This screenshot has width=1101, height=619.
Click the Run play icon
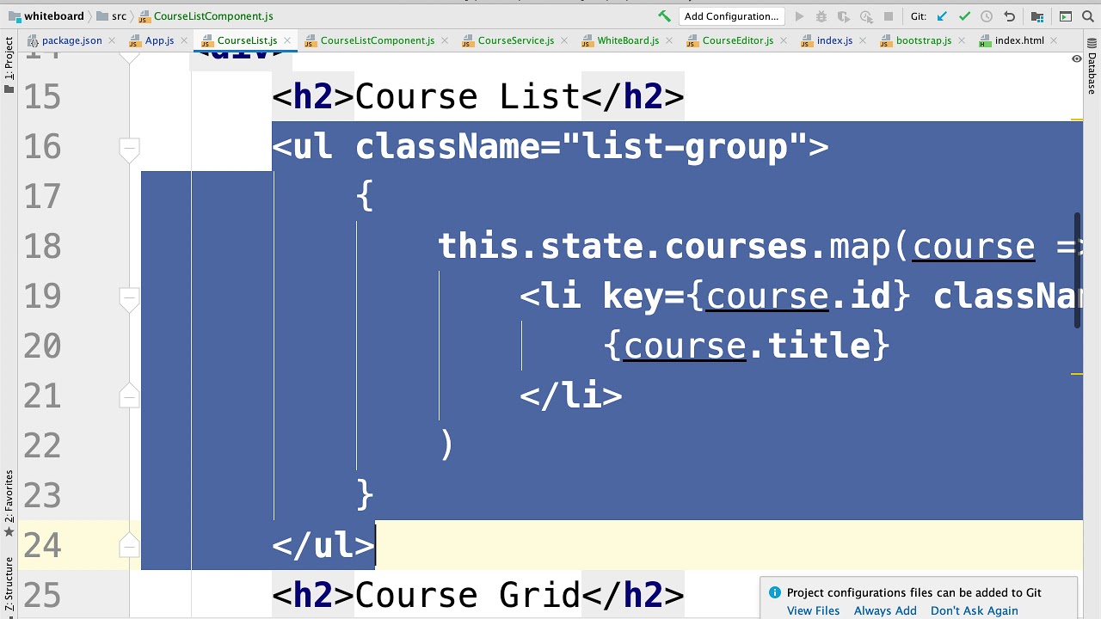tap(799, 16)
